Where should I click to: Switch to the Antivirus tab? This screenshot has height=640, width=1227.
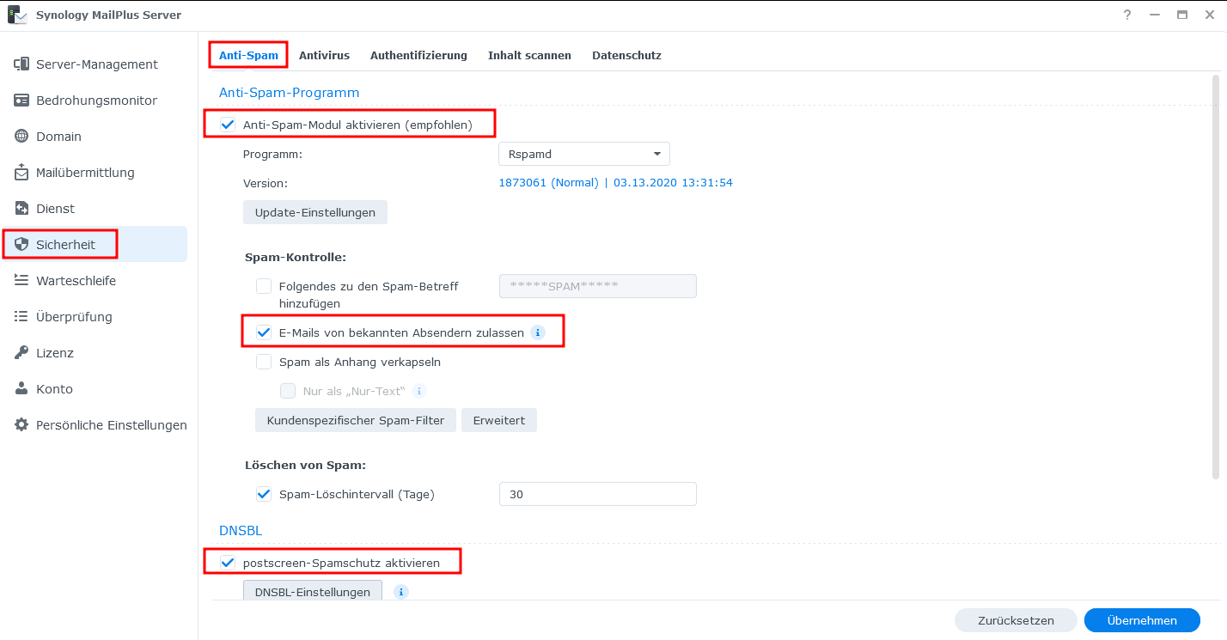click(x=324, y=55)
